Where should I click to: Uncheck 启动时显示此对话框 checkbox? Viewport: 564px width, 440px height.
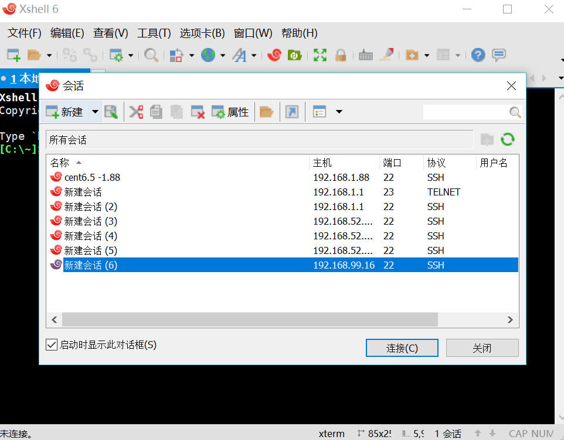pos(51,345)
